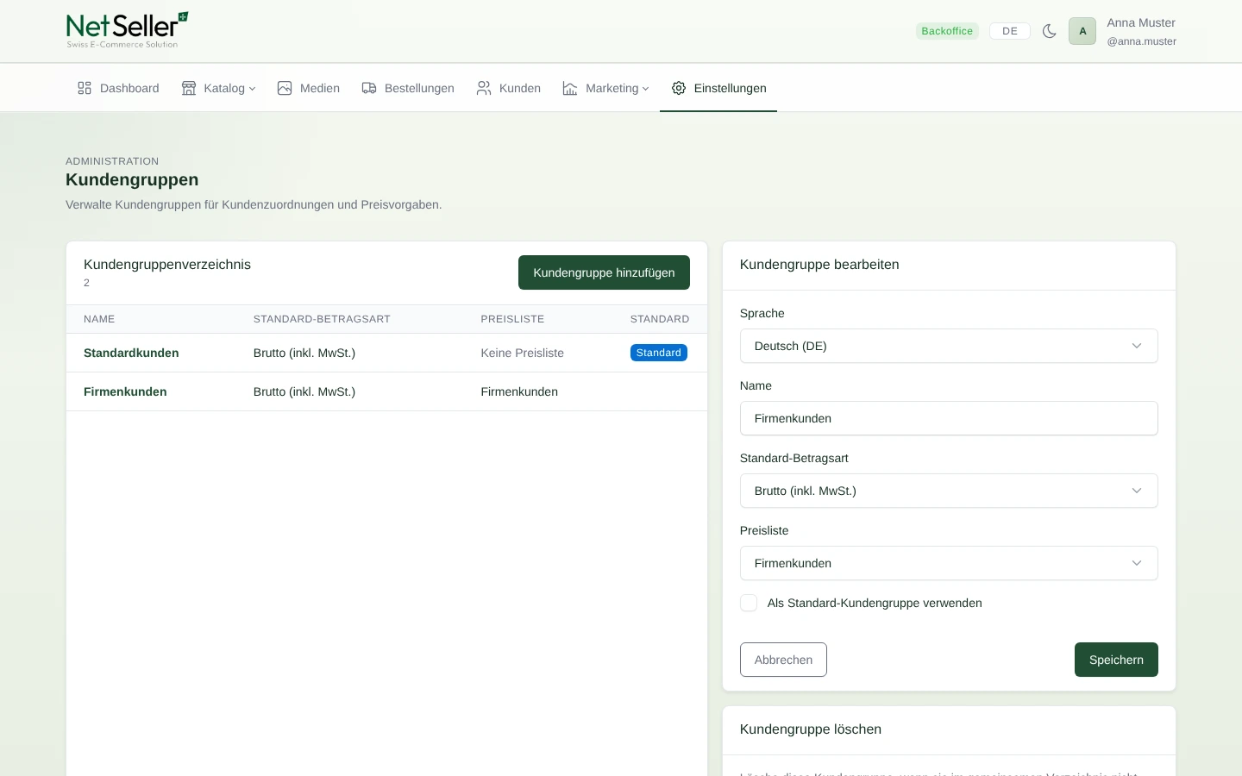This screenshot has width=1242, height=776.
Task: Click the PREISLISTE column header
Action: point(512,319)
